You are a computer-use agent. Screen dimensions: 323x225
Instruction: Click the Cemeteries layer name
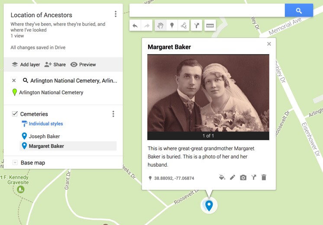[34, 114]
